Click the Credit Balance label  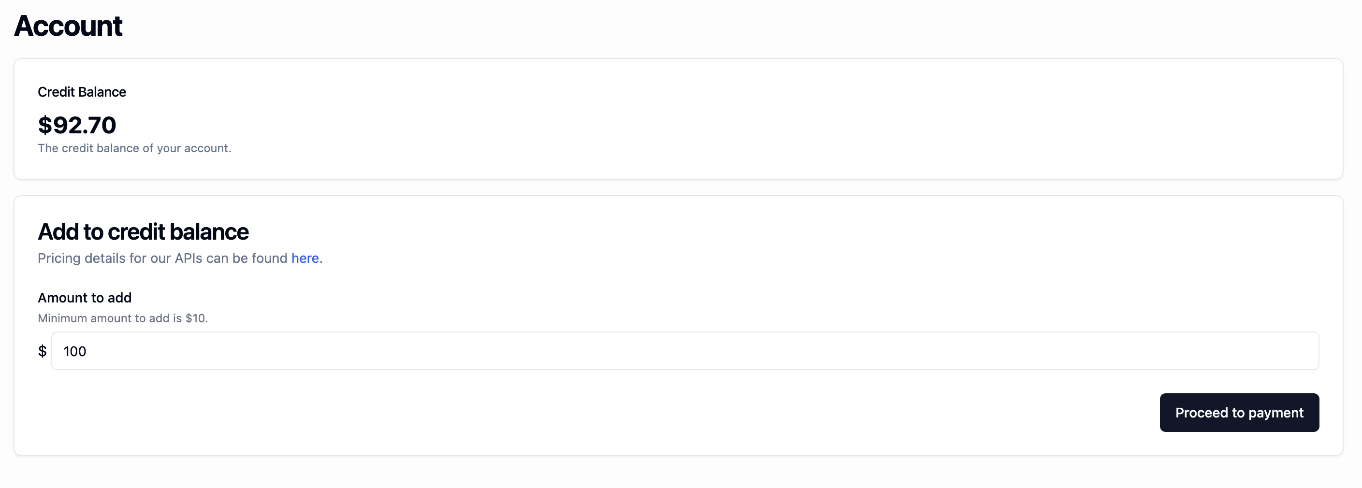point(81,91)
